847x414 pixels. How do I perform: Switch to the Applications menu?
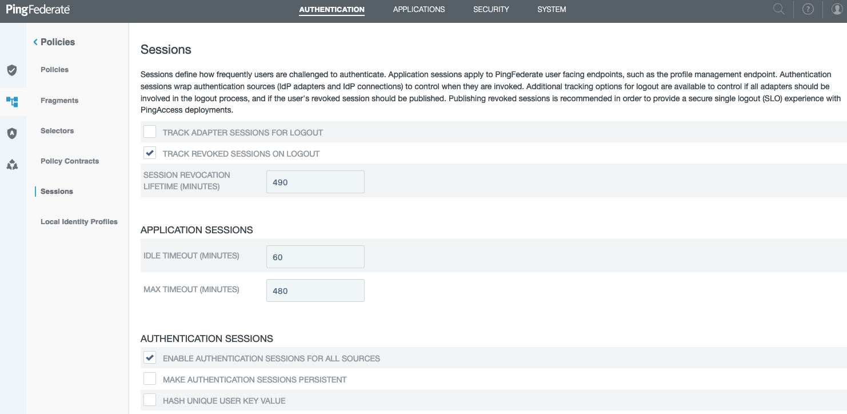click(419, 9)
